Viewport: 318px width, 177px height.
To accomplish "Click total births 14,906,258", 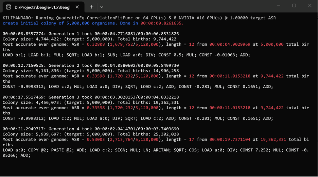I will tap(166, 71).
